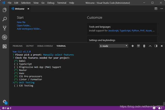Toggle the TypeScript feature option
The image size is (165, 110).
click(x=23, y=64)
